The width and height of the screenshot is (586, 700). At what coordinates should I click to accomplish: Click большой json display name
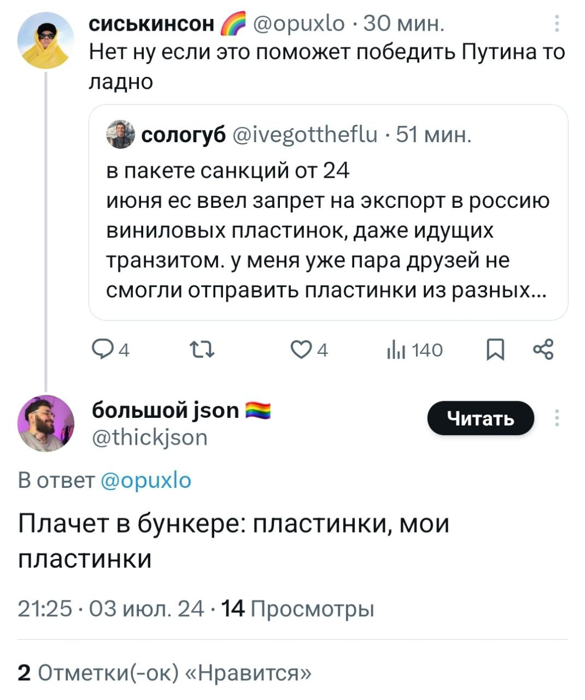coord(165,410)
